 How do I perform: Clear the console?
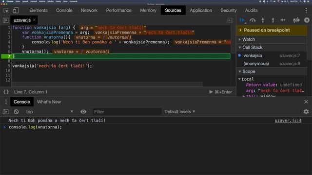16,112
